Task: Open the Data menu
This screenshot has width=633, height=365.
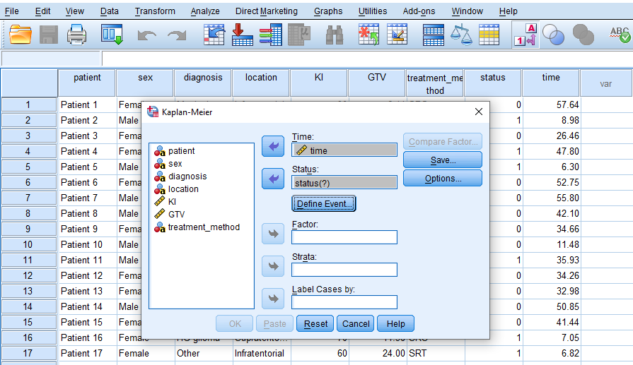Action: (110, 11)
